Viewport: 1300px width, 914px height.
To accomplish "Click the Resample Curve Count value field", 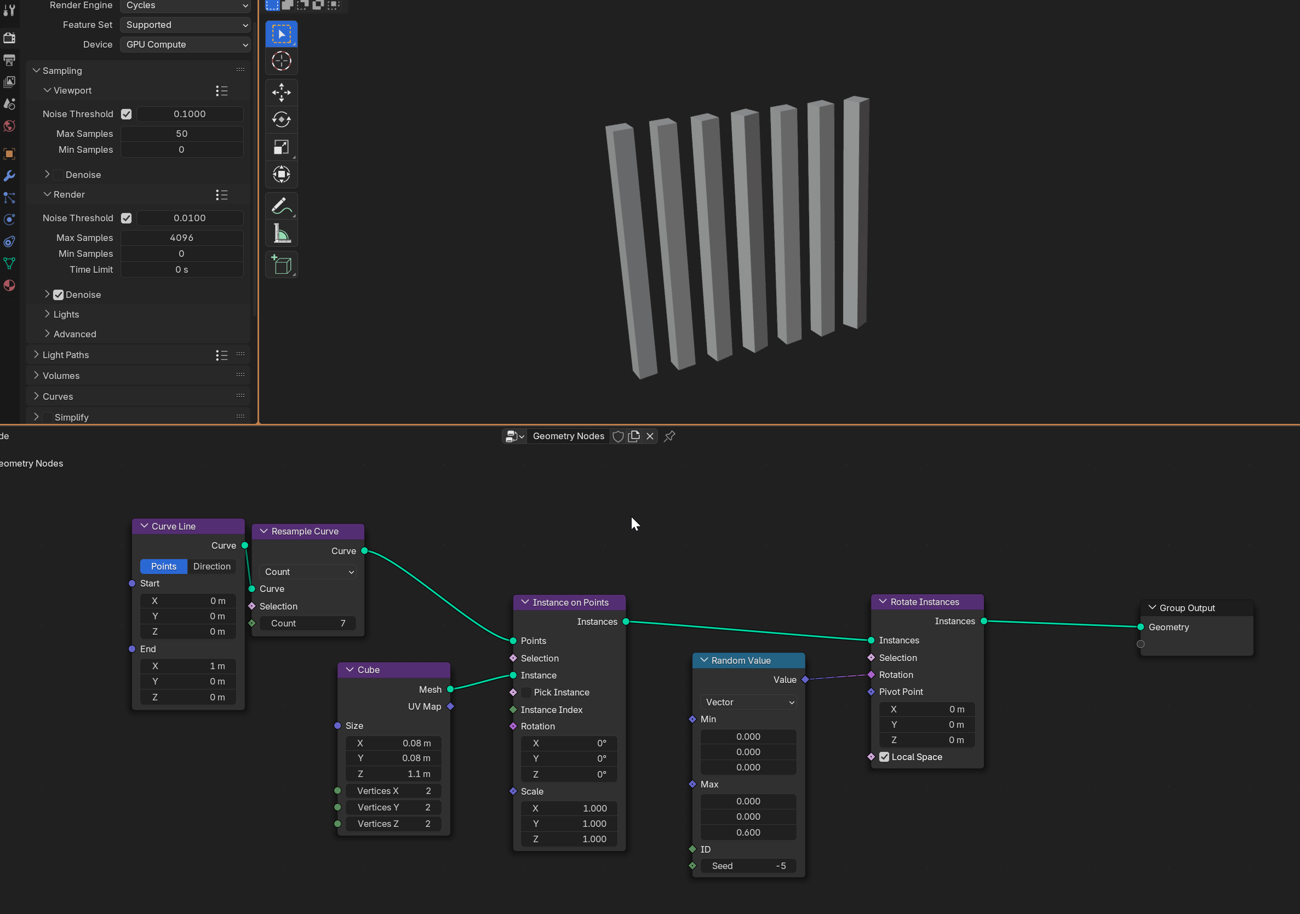I will point(308,624).
